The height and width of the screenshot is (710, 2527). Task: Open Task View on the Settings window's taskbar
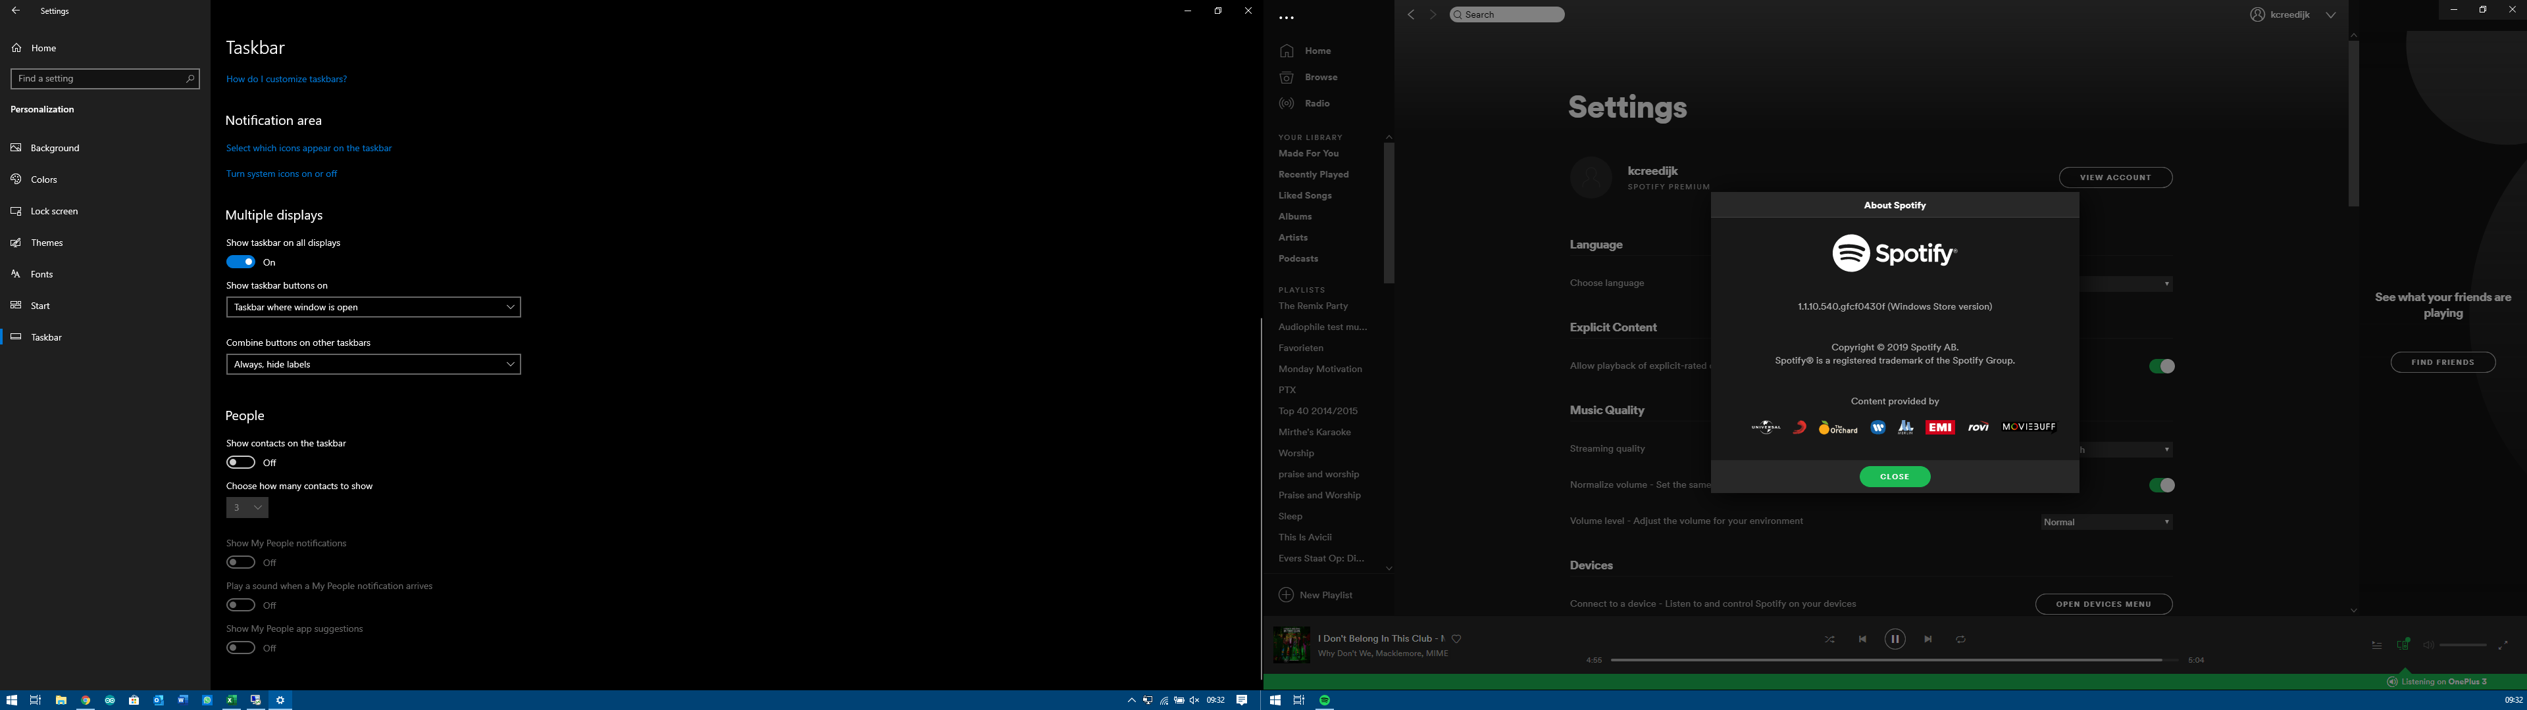pos(36,700)
